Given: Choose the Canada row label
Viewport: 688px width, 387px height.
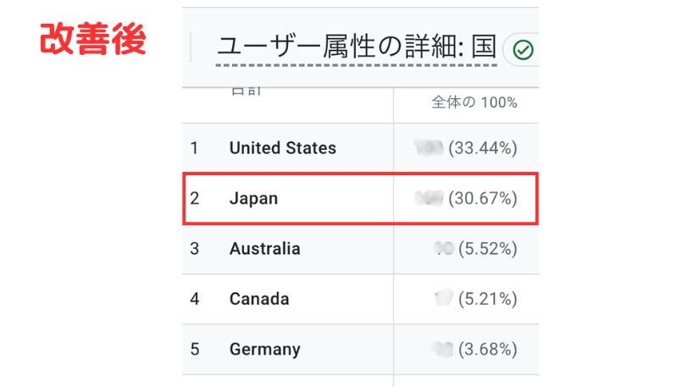Looking at the screenshot, I should (259, 299).
